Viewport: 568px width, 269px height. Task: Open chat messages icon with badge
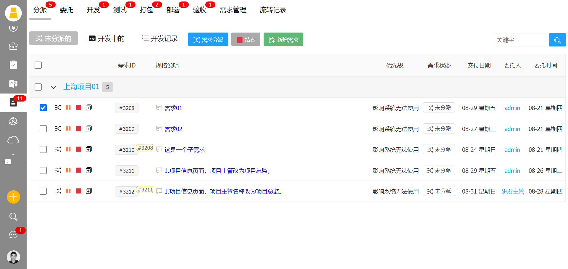[13, 235]
